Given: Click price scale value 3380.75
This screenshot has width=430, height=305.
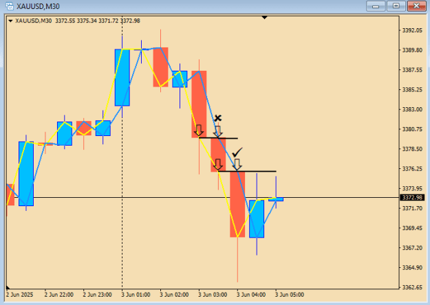Looking at the screenshot, I should tap(412, 129).
